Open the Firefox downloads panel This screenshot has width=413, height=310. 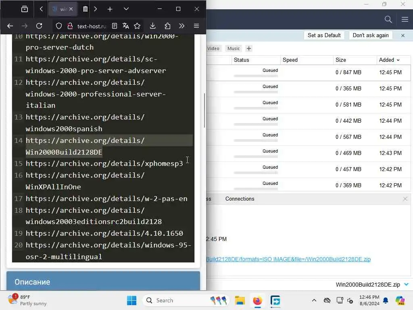tap(152, 26)
